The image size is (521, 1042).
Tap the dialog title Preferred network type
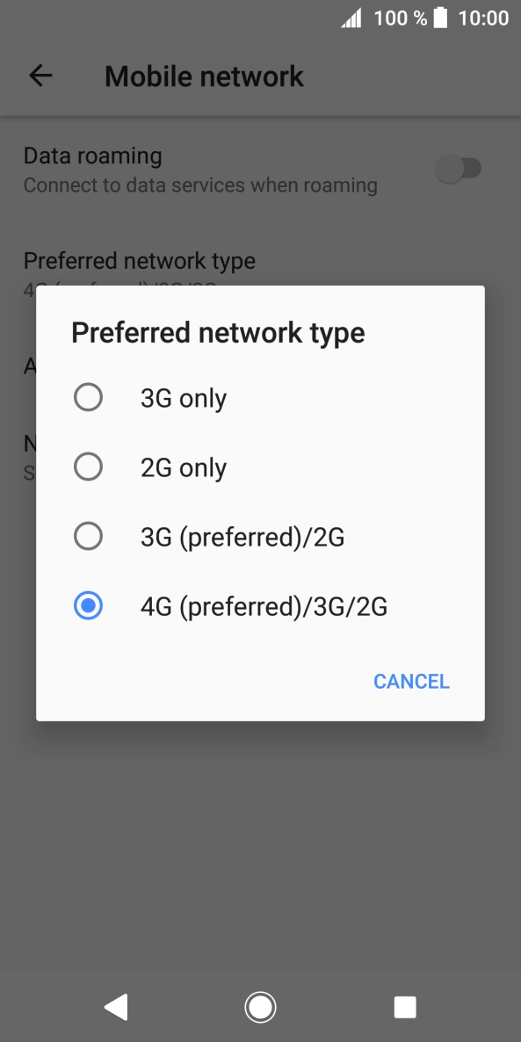[x=217, y=332]
